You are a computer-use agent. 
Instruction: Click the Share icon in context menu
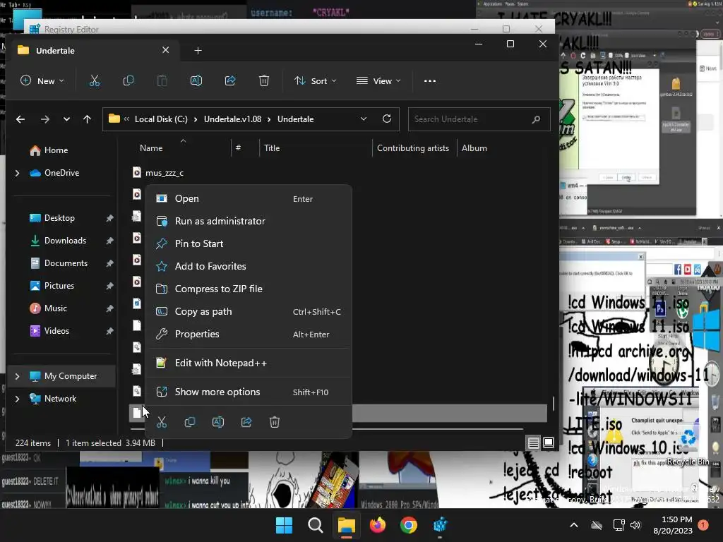tap(246, 422)
